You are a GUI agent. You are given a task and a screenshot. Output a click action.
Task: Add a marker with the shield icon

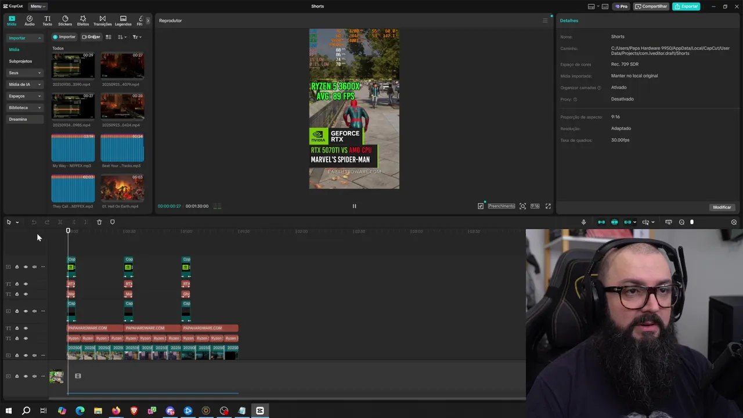tap(113, 222)
